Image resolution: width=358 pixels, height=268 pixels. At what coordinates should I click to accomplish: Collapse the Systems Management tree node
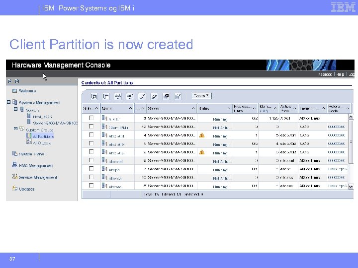[8, 102]
